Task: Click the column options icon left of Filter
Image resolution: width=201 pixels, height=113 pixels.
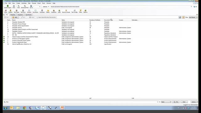Action: pos(180,17)
